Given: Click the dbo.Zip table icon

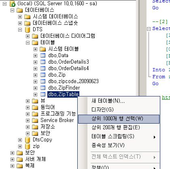Looking at the screenshot, I should (43, 75).
